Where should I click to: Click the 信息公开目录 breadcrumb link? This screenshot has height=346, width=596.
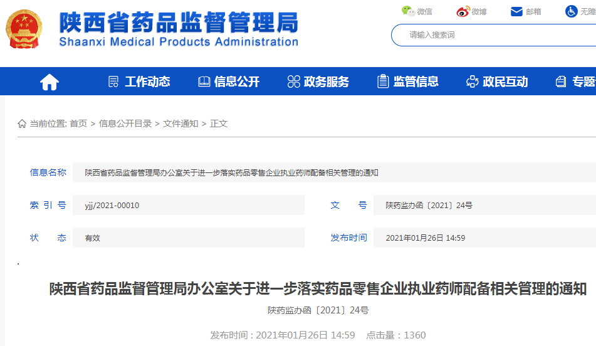pos(125,123)
